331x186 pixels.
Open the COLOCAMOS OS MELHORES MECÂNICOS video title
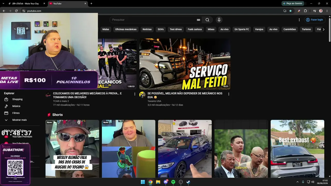(x=87, y=95)
